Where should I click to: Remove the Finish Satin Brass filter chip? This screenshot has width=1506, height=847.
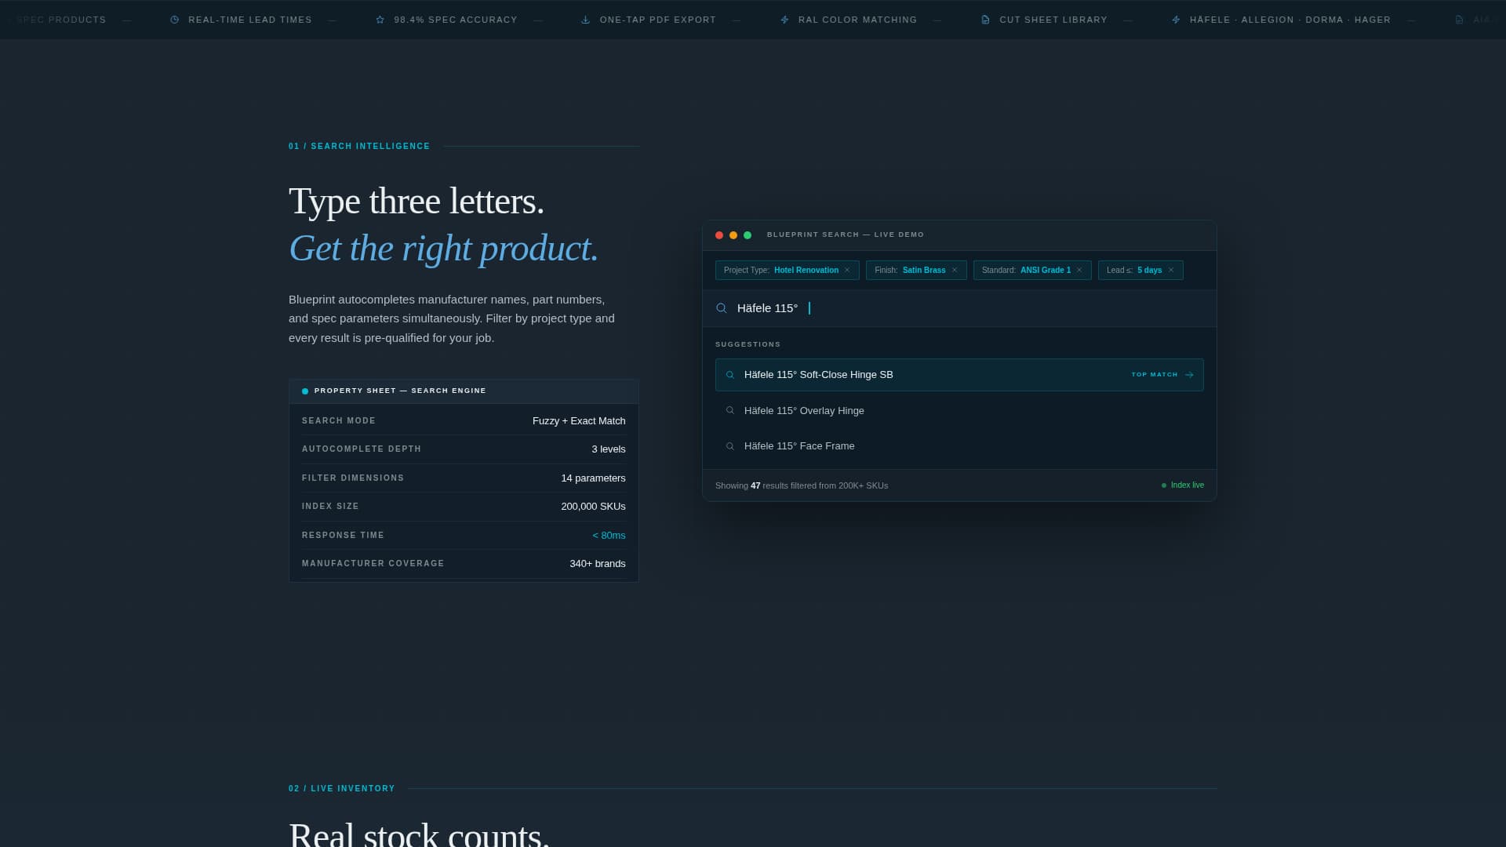click(955, 271)
